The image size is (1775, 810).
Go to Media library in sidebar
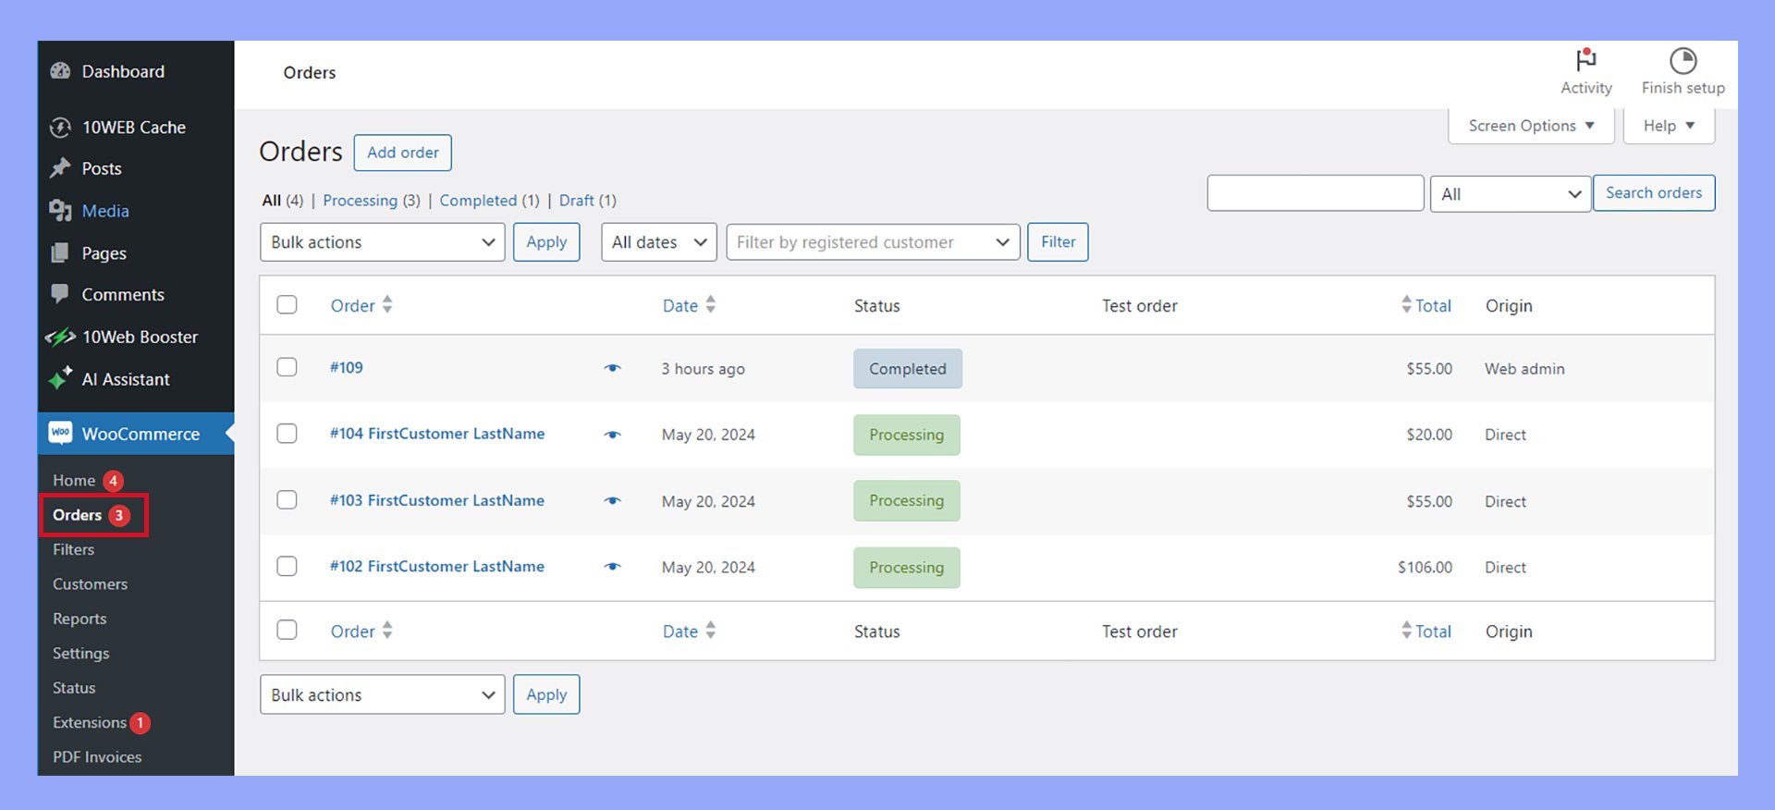pyautogui.click(x=104, y=211)
